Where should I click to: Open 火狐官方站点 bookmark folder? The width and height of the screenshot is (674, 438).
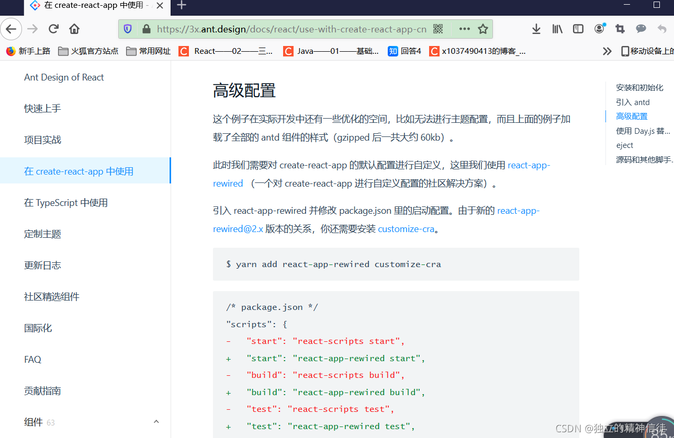coord(88,51)
